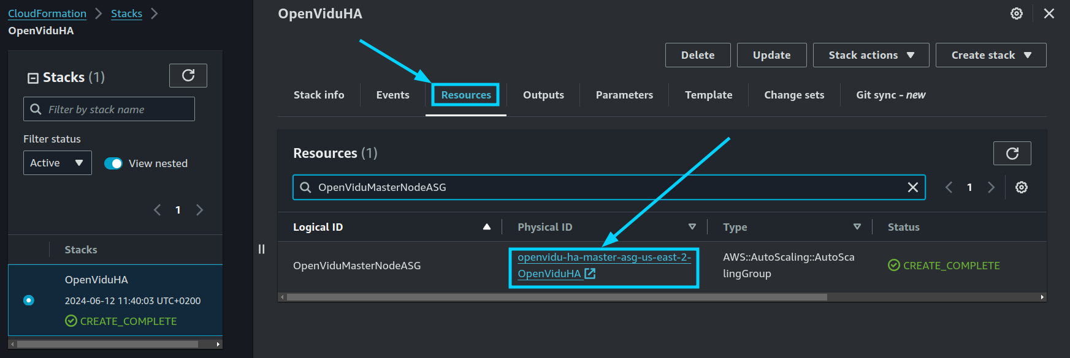Viewport: 1070px width, 358px height.
Task: Refresh the Stacks list
Action: tap(188, 75)
